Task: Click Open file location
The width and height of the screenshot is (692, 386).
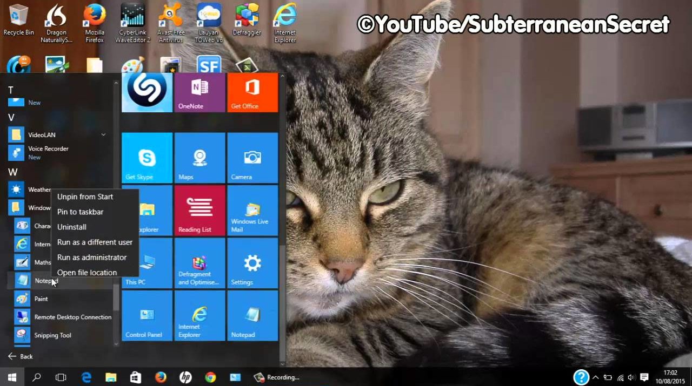Action: coord(87,273)
